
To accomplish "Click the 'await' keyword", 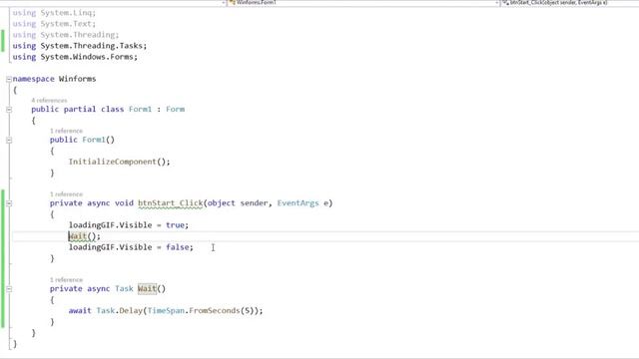I will coord(80,310).
